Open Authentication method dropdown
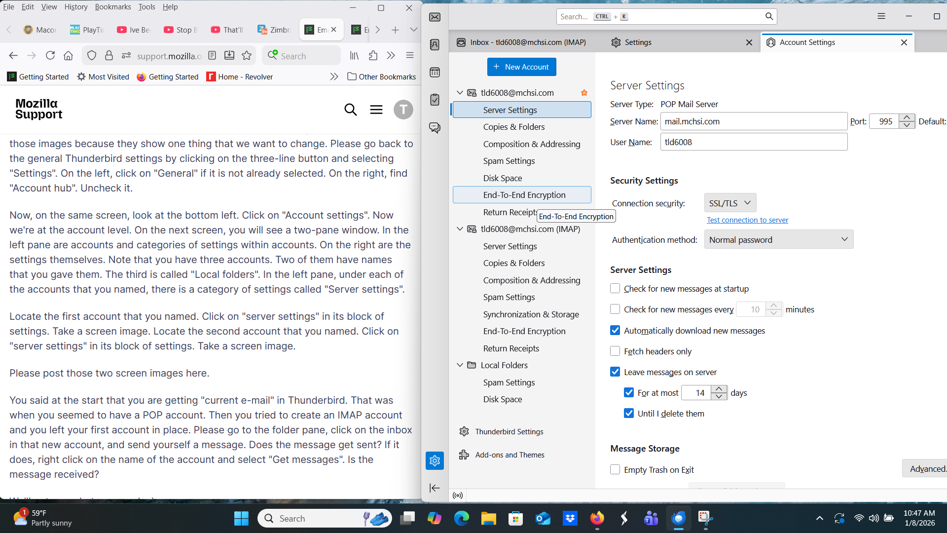Image resolution: width=947 pixels, height=533 pixels. pyautogui.click(x=778, y=240)
